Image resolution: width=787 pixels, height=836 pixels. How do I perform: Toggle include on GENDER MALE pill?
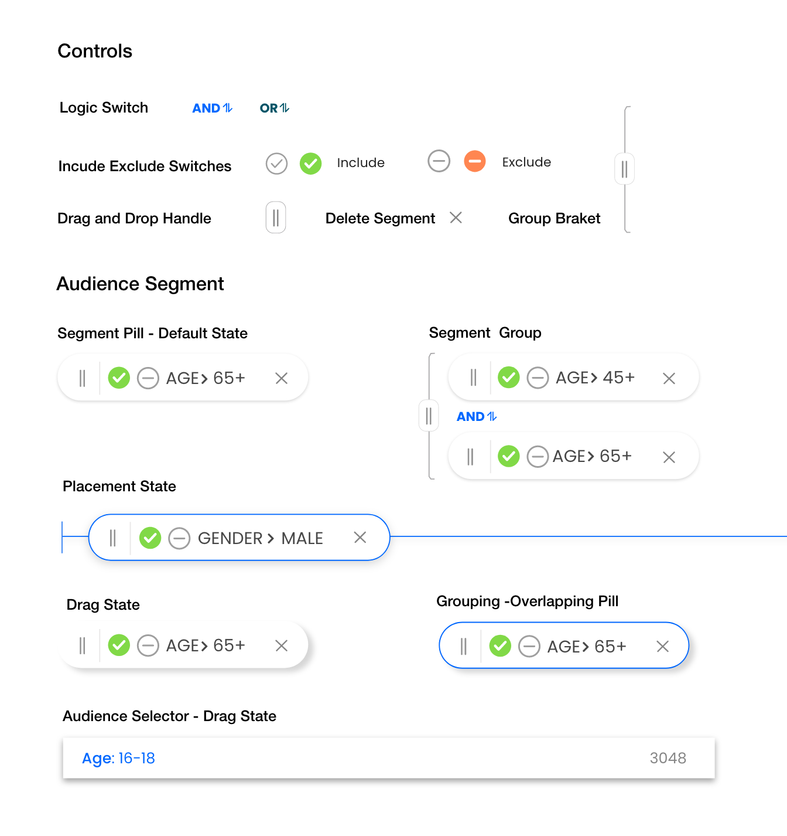click(x=150, y=538)
